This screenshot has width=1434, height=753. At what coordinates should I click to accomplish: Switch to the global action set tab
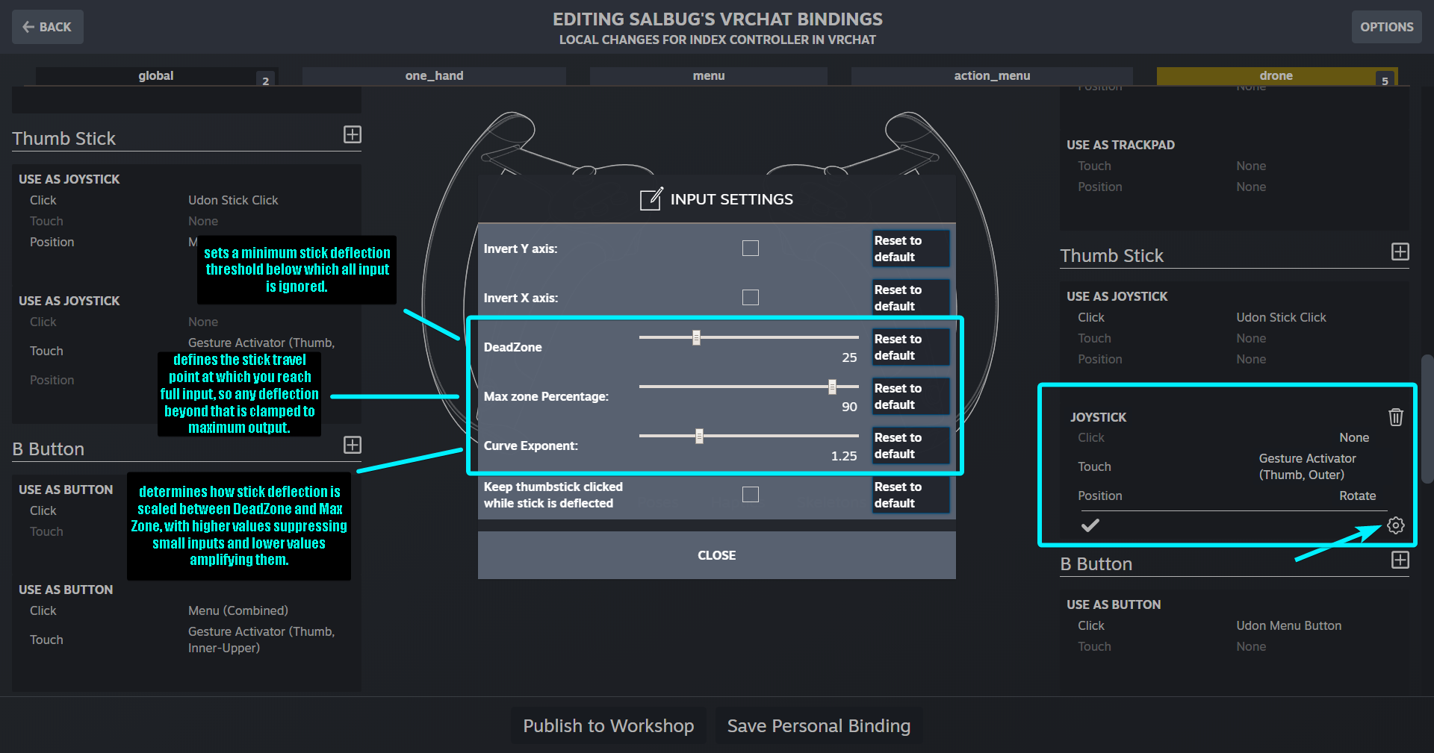(x=155, y=76)
